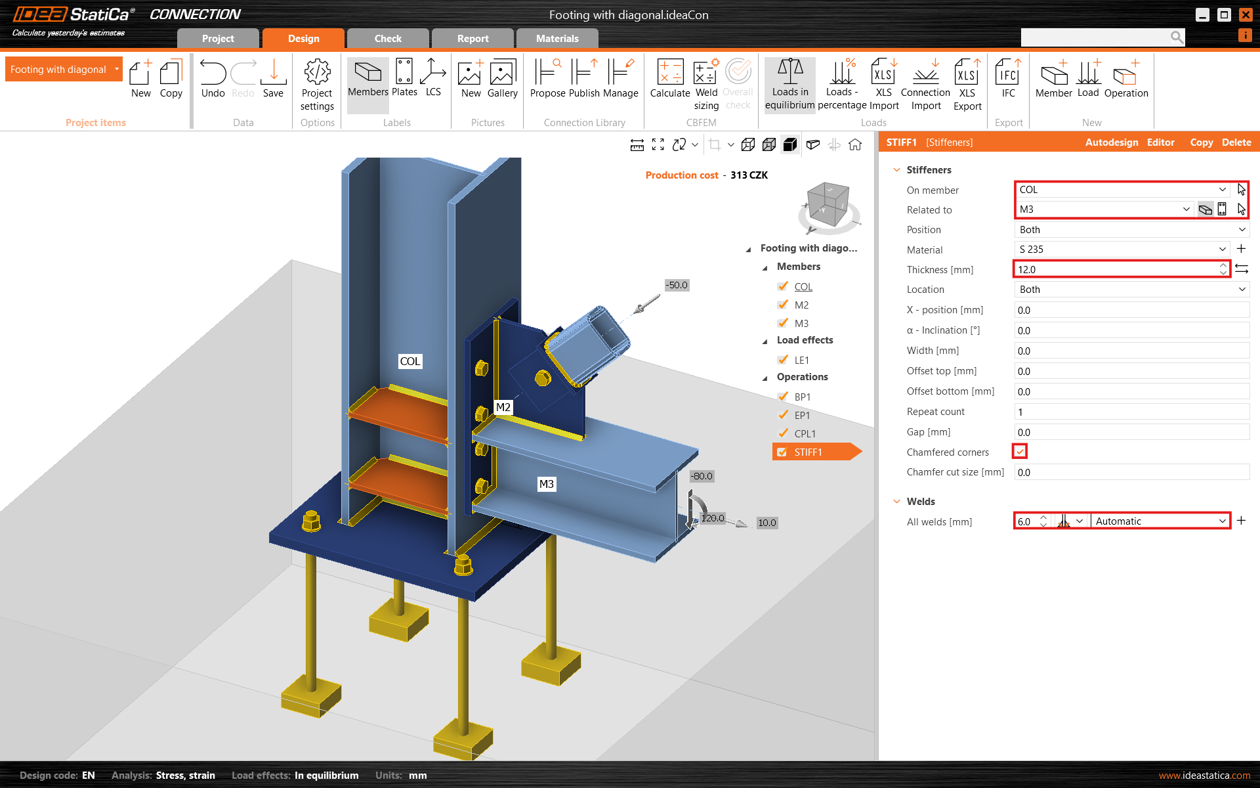The image size is (1260, 788).
Task: Collapse the Stiffeners section
Action: point(897,170)
